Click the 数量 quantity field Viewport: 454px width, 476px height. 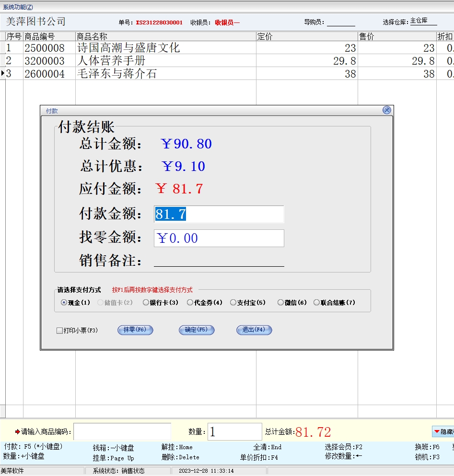pos(234,431)
